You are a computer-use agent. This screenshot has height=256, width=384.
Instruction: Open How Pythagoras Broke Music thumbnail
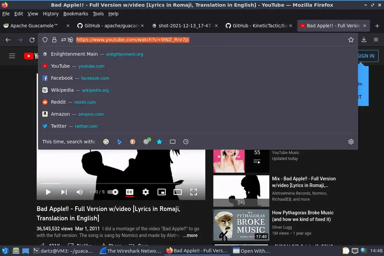(241, 225)
